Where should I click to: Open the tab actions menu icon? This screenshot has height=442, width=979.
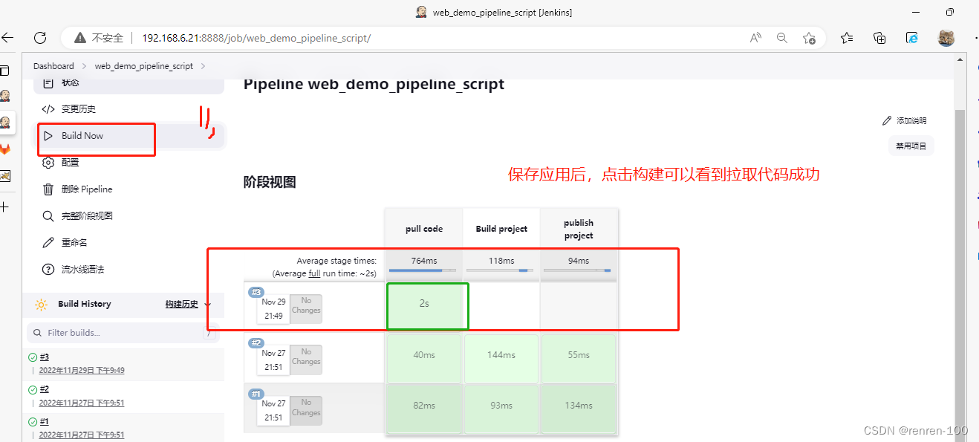[4, 71]
